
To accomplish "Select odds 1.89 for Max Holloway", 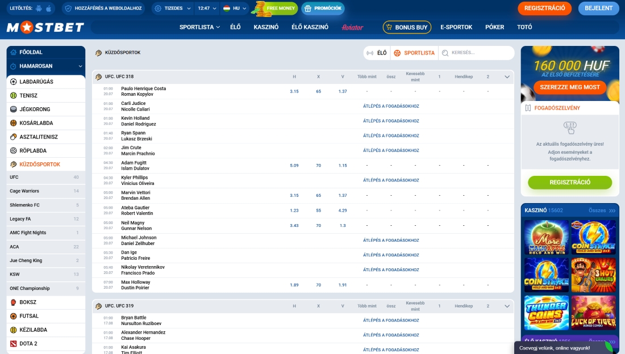I will coord(294,285).
